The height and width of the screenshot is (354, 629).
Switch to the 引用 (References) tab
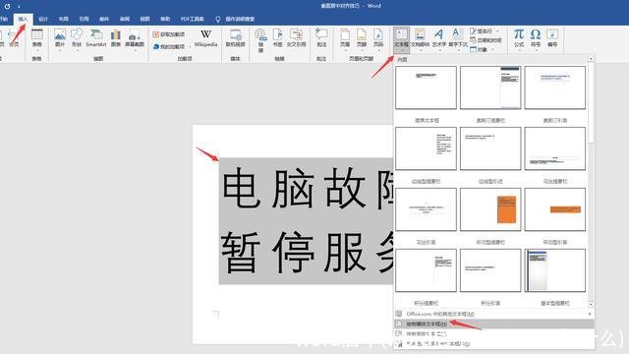(84, 19)
